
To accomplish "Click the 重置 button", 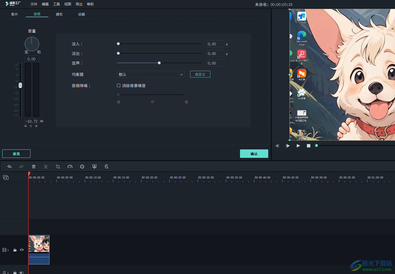I will click(16, 154).
